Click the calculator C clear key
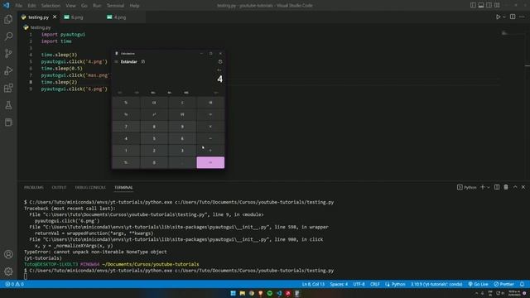 point(182,103)
